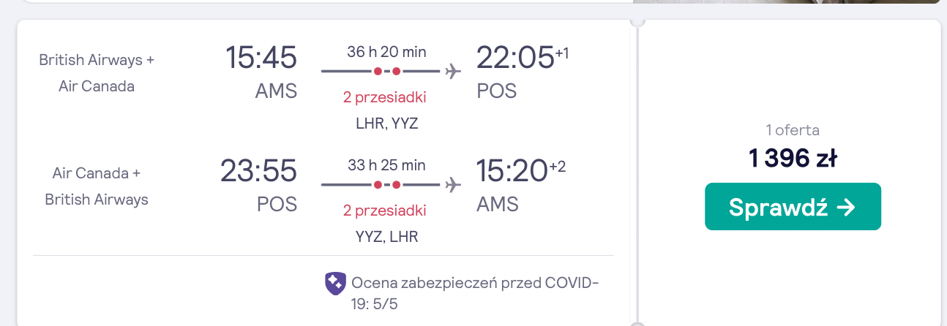Click the 1 396 zł price
This screenshot has height=326, width=947.
click(x=793, y=158)
